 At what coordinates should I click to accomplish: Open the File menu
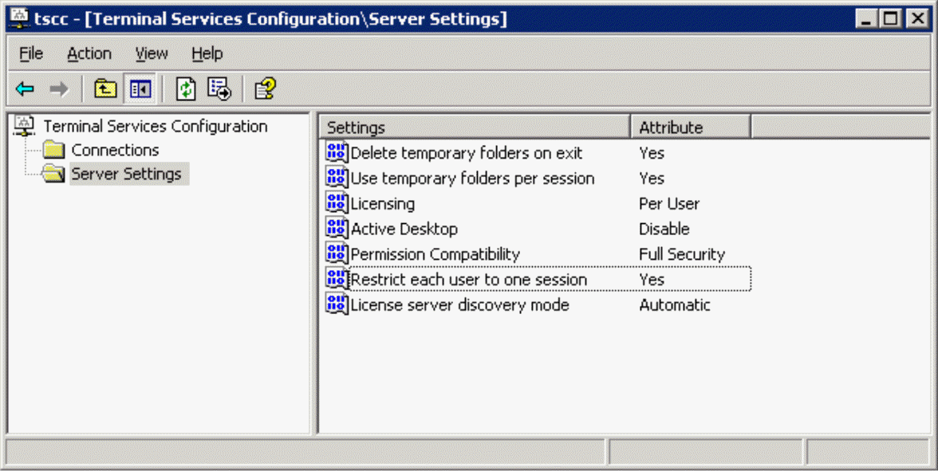[31, 54]
